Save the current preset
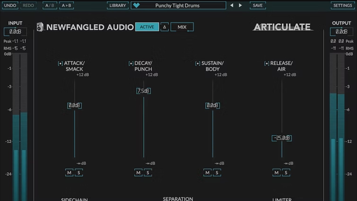357x201 pixels. pyautogui.click(x=257, y=5)
